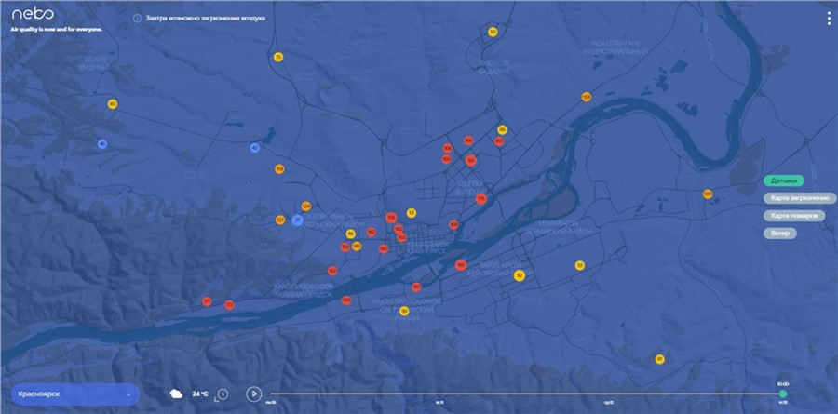This screenshot has width=838, height=414.
Task: Click the pollution warning text for tomorrow
Action: [205, 18]
